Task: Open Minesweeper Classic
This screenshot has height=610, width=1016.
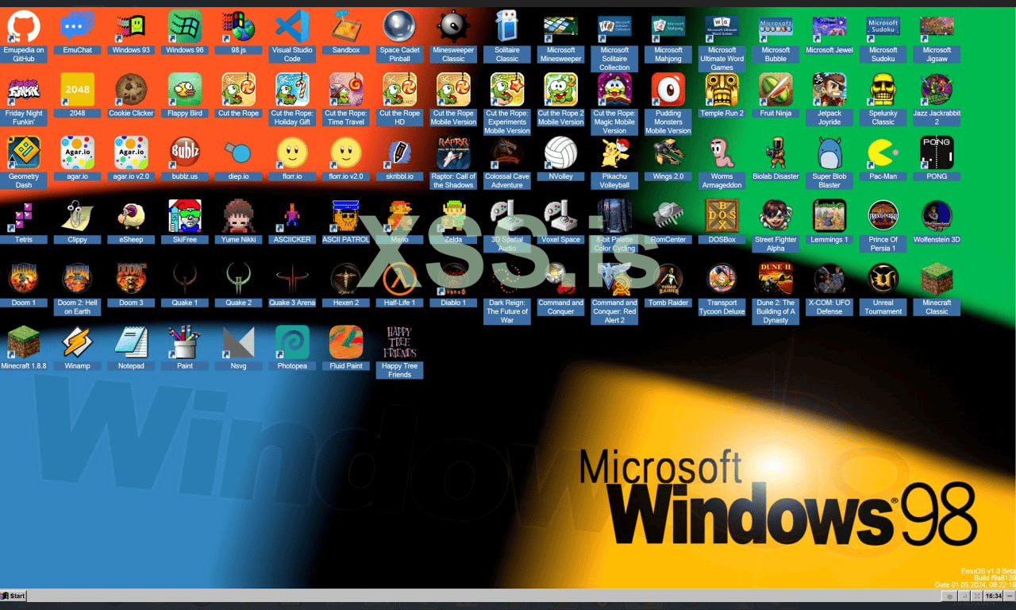Action: 453,27
